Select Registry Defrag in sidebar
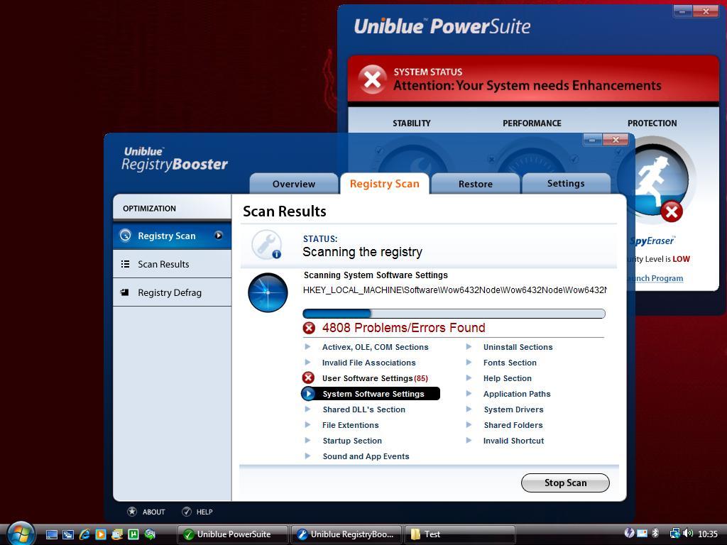 [172, 292]
